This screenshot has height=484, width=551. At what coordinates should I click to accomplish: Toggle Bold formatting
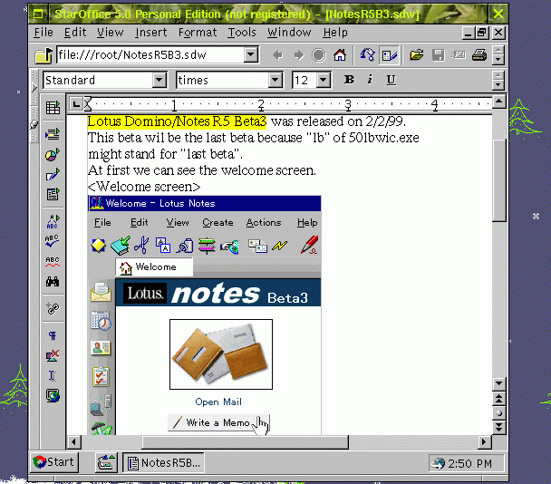point(349,80)
